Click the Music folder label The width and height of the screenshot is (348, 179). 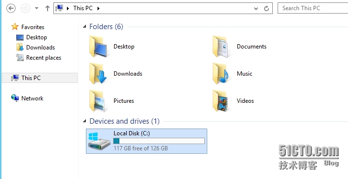(244, 74)
